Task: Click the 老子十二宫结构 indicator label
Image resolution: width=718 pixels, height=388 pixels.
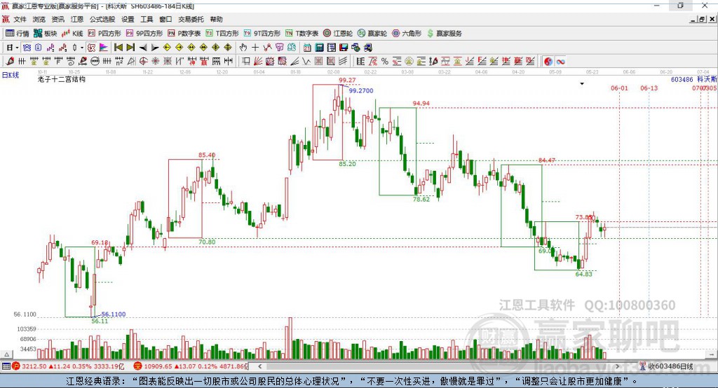Action: [x=62, y=79]
